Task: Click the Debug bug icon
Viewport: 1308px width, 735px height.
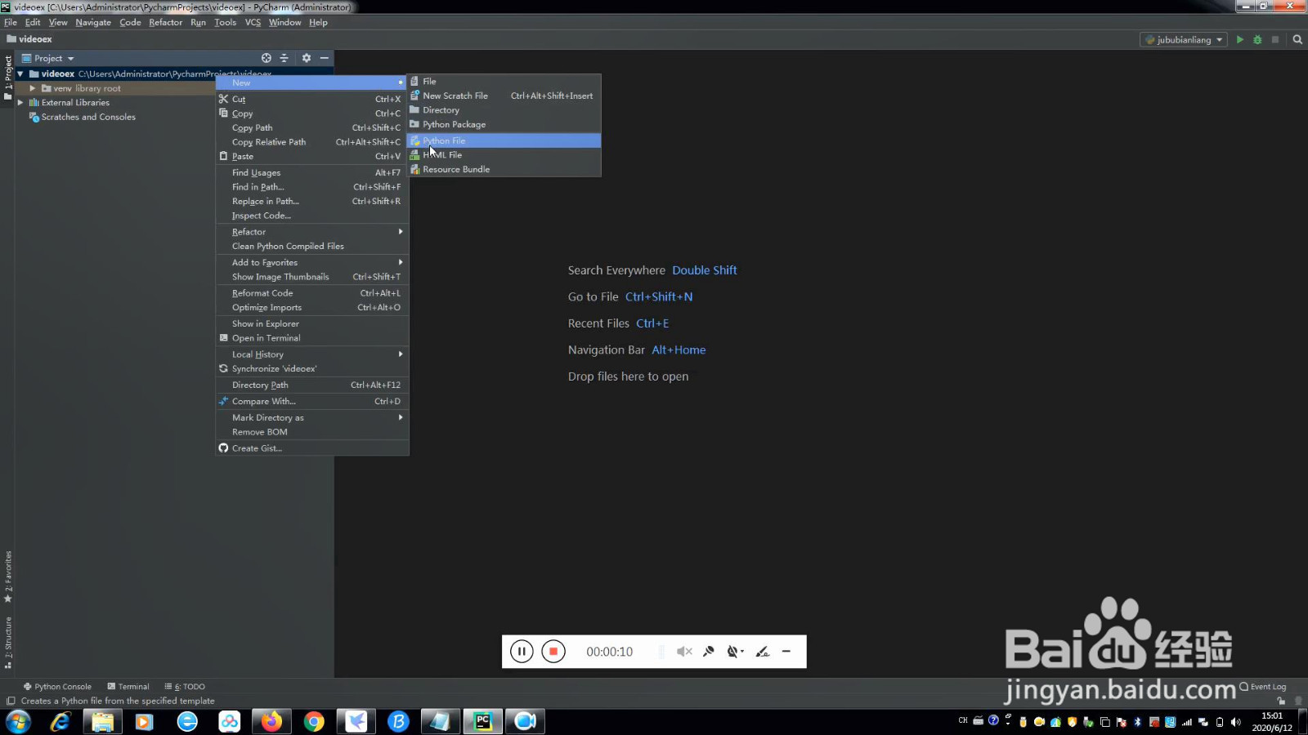Action: coord(1257,39)
